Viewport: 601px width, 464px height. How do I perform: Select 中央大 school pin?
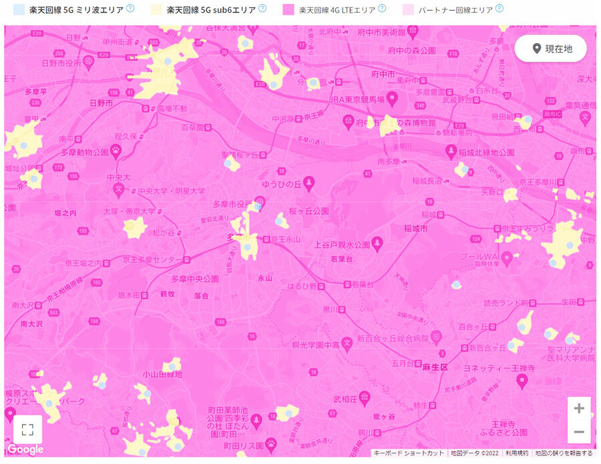(x=119, y=190)
